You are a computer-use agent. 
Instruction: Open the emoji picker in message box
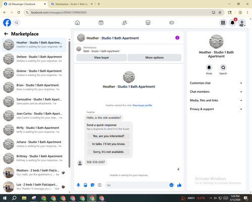click(171, 185)
